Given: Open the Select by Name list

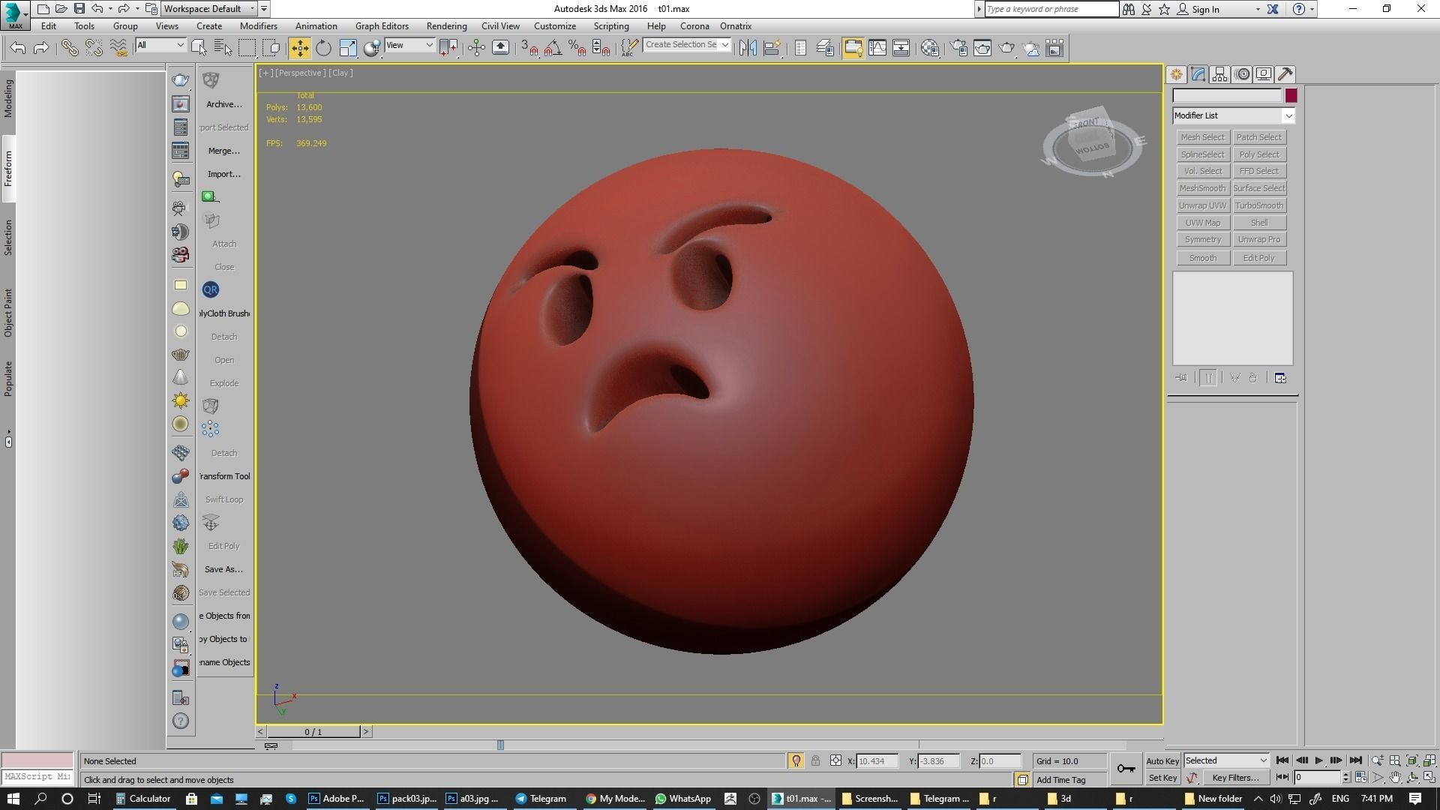Looking at the screenshot, I should pos(223,48).
